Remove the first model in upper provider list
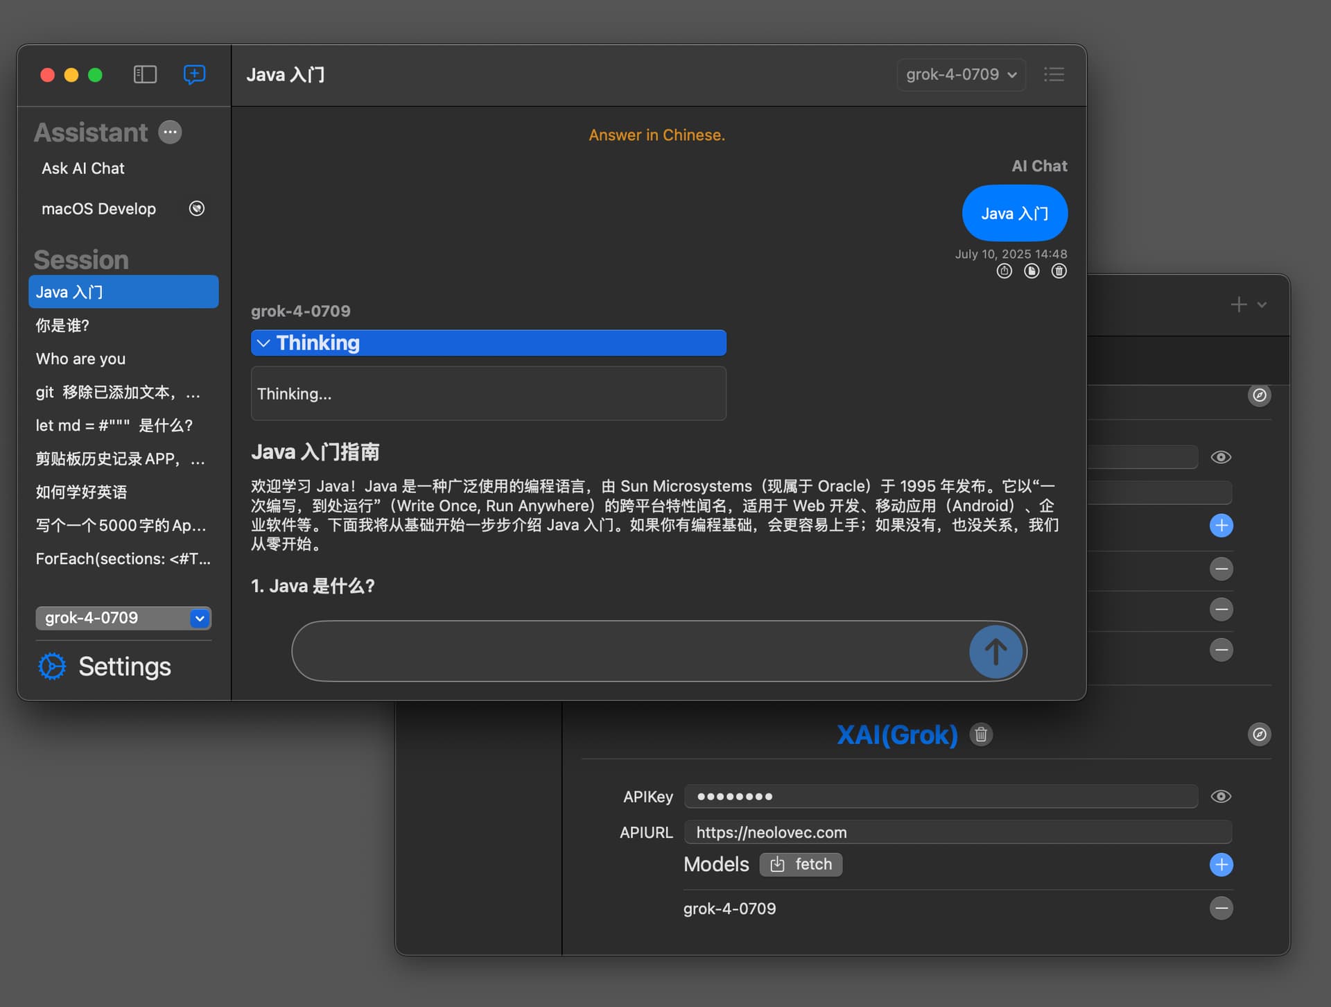This screenshot has height=1007, width=1331. (x=1221, y=569)
